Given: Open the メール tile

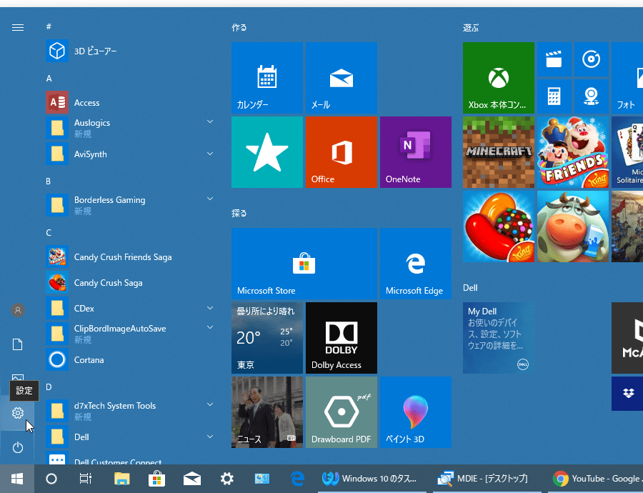Looking at the screenshot, I should (342, 78).
